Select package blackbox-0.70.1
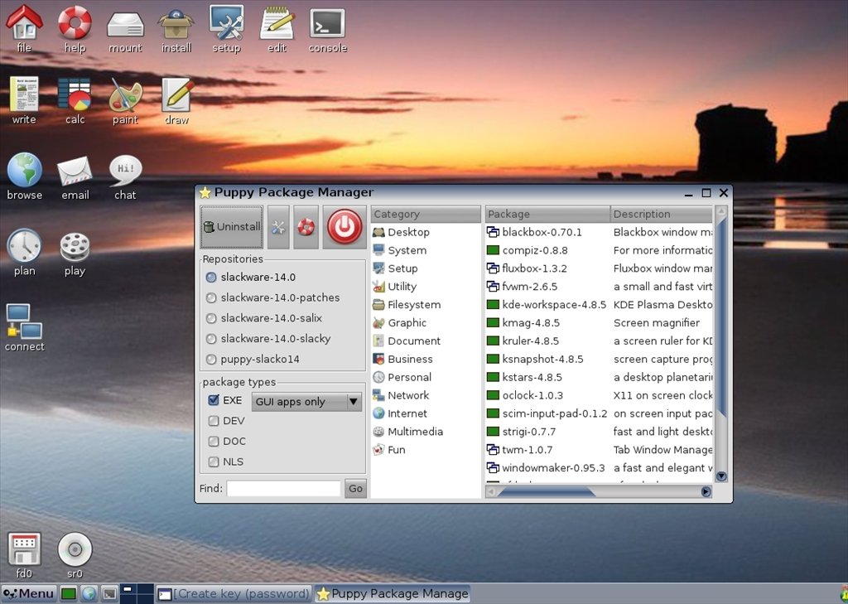The image size is (848, 604). coord(600,232)
